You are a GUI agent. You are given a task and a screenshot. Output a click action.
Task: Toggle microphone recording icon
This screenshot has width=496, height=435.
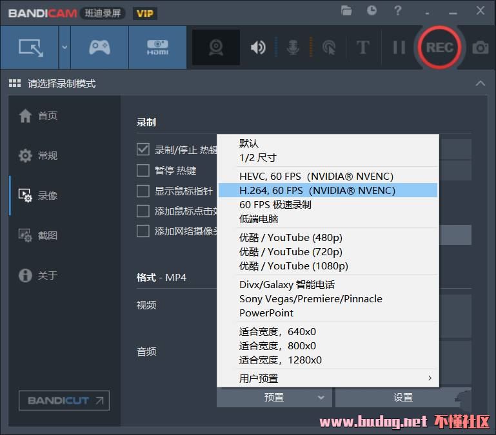pyautogui.click(x=293, y=48)
